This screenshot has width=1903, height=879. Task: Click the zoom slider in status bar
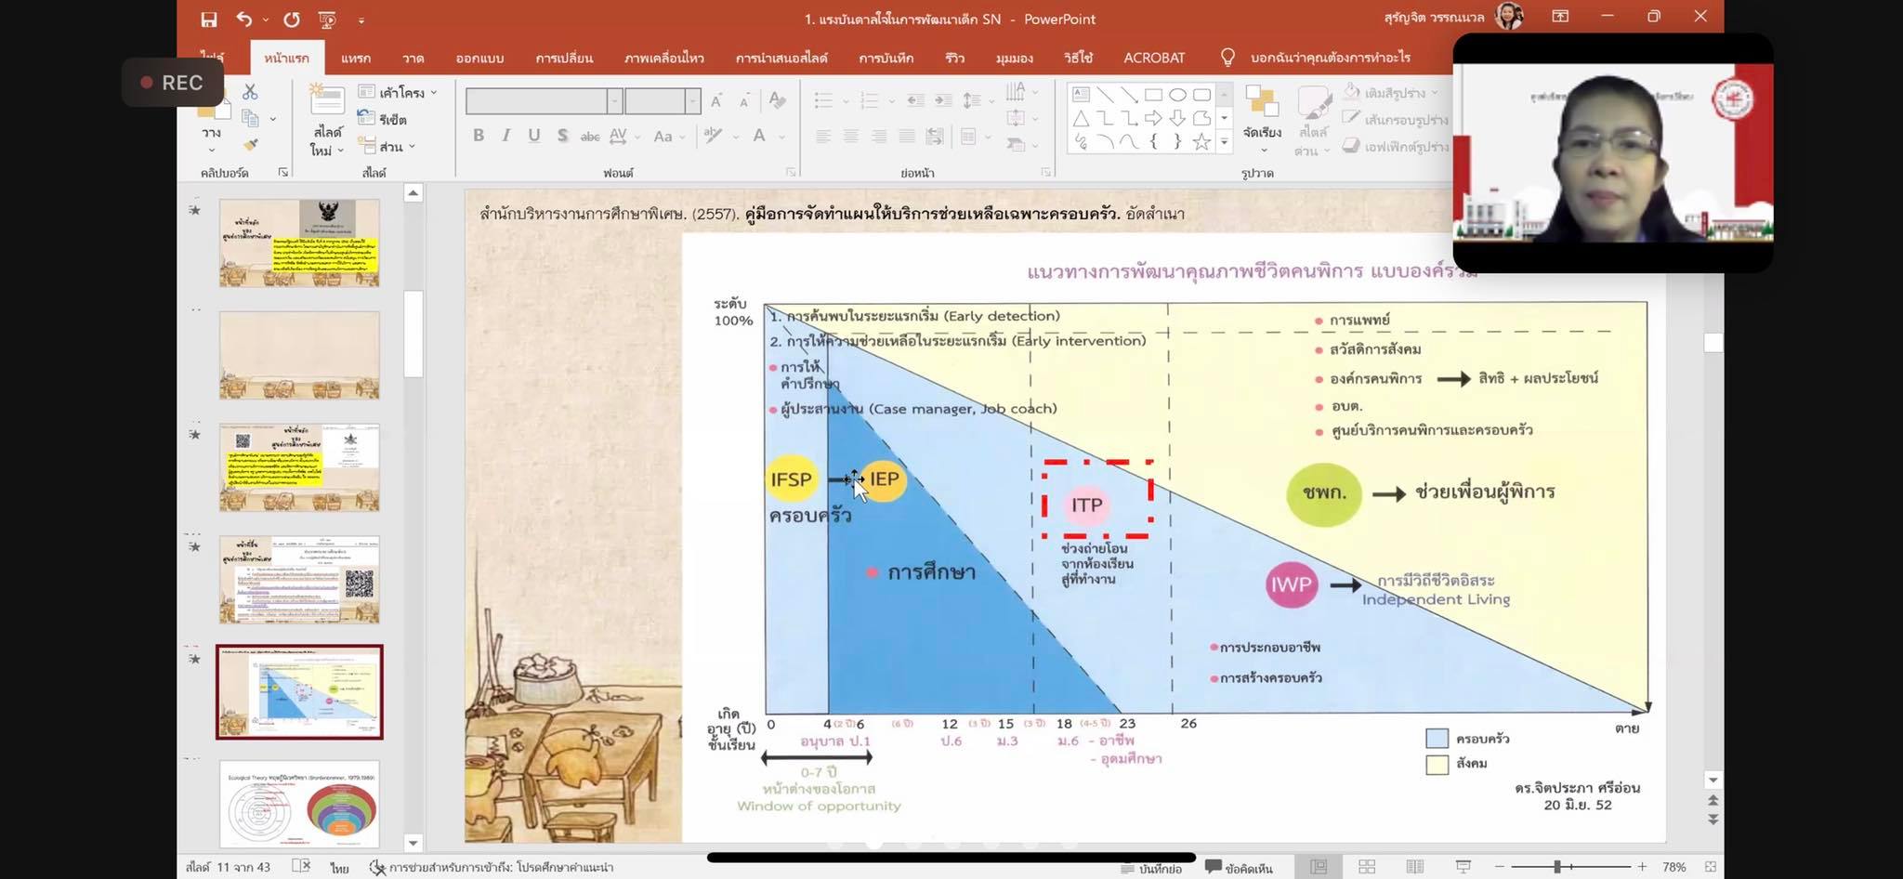1557,867
